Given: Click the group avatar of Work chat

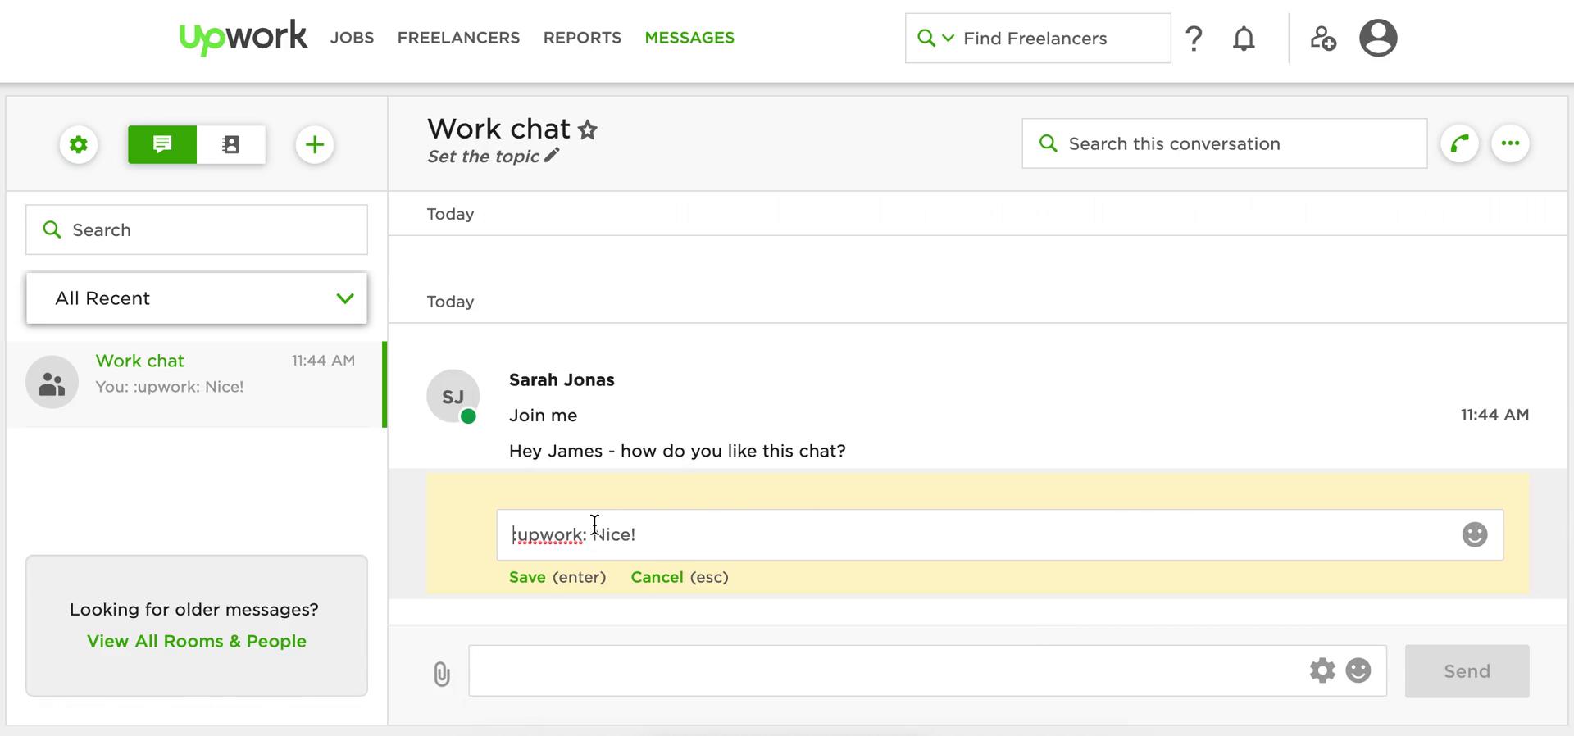Looking at the screenshot, I should point(52,382).
